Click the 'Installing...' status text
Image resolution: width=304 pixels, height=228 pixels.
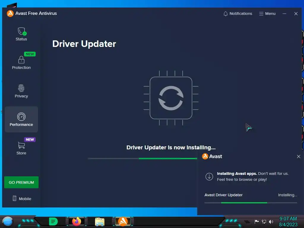(x=287, y=195)
